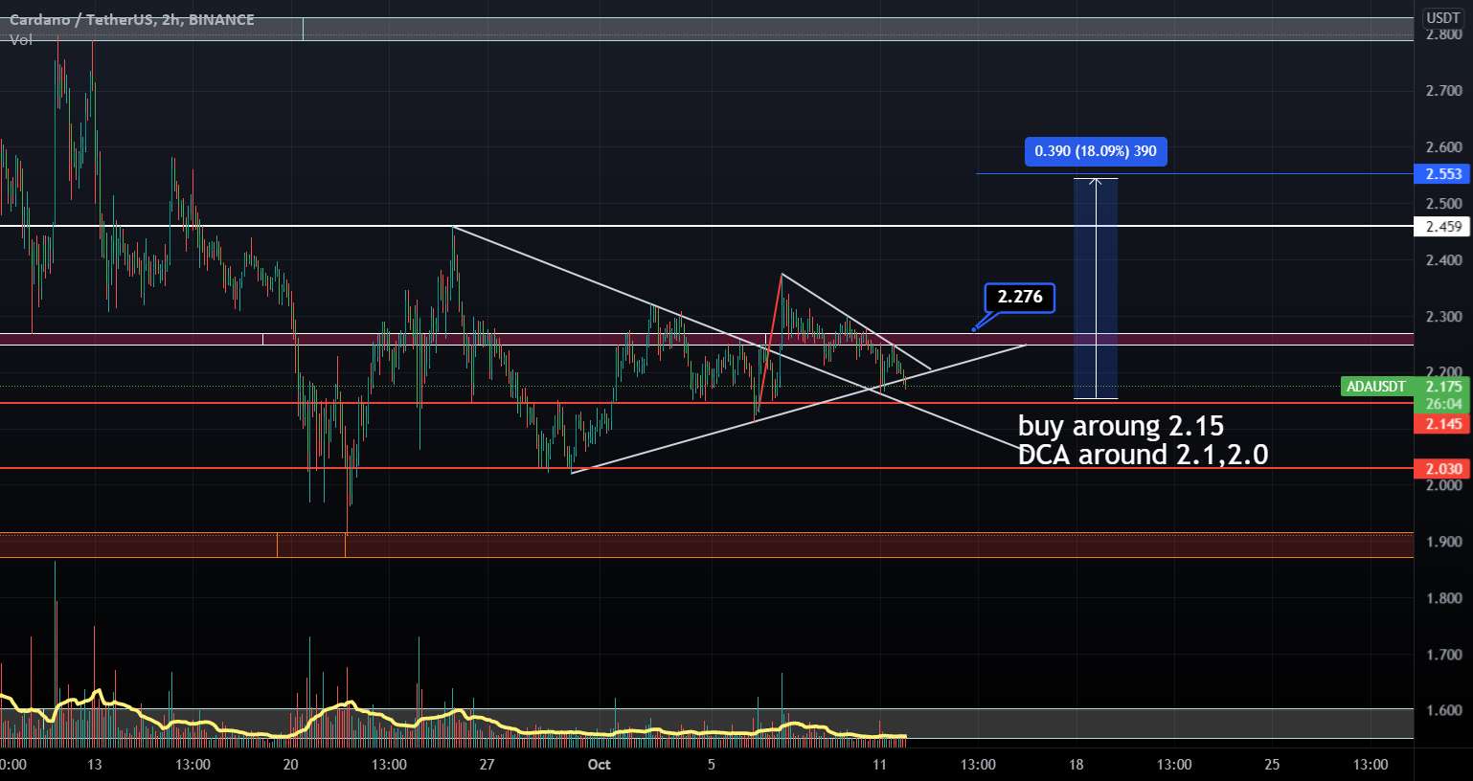Click the red 2.145 price label

click(1442, 423)
